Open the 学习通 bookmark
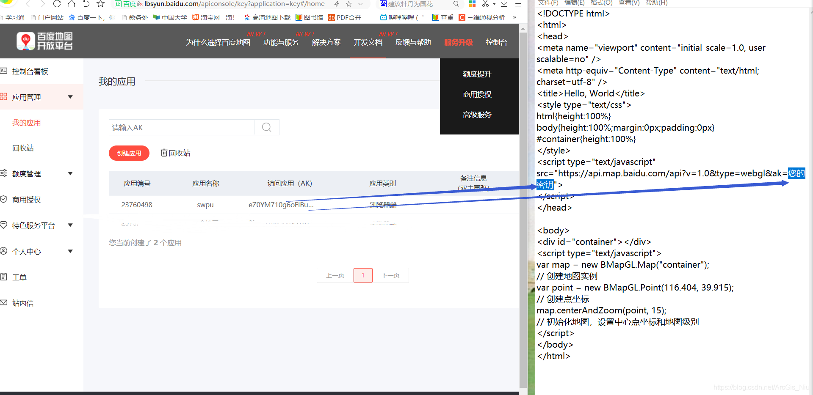 coord(13,17)
